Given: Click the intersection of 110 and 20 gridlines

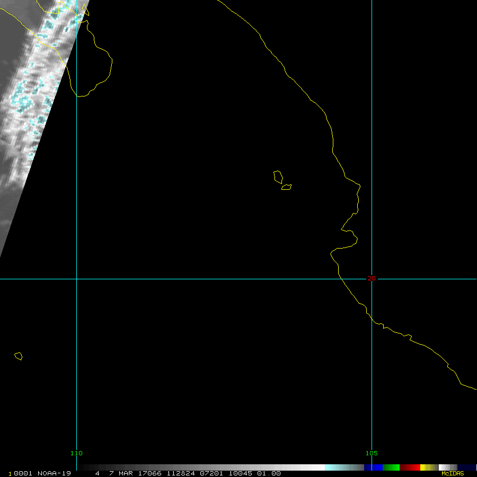Looking at the screenshot, I should [x=77, y=279].
